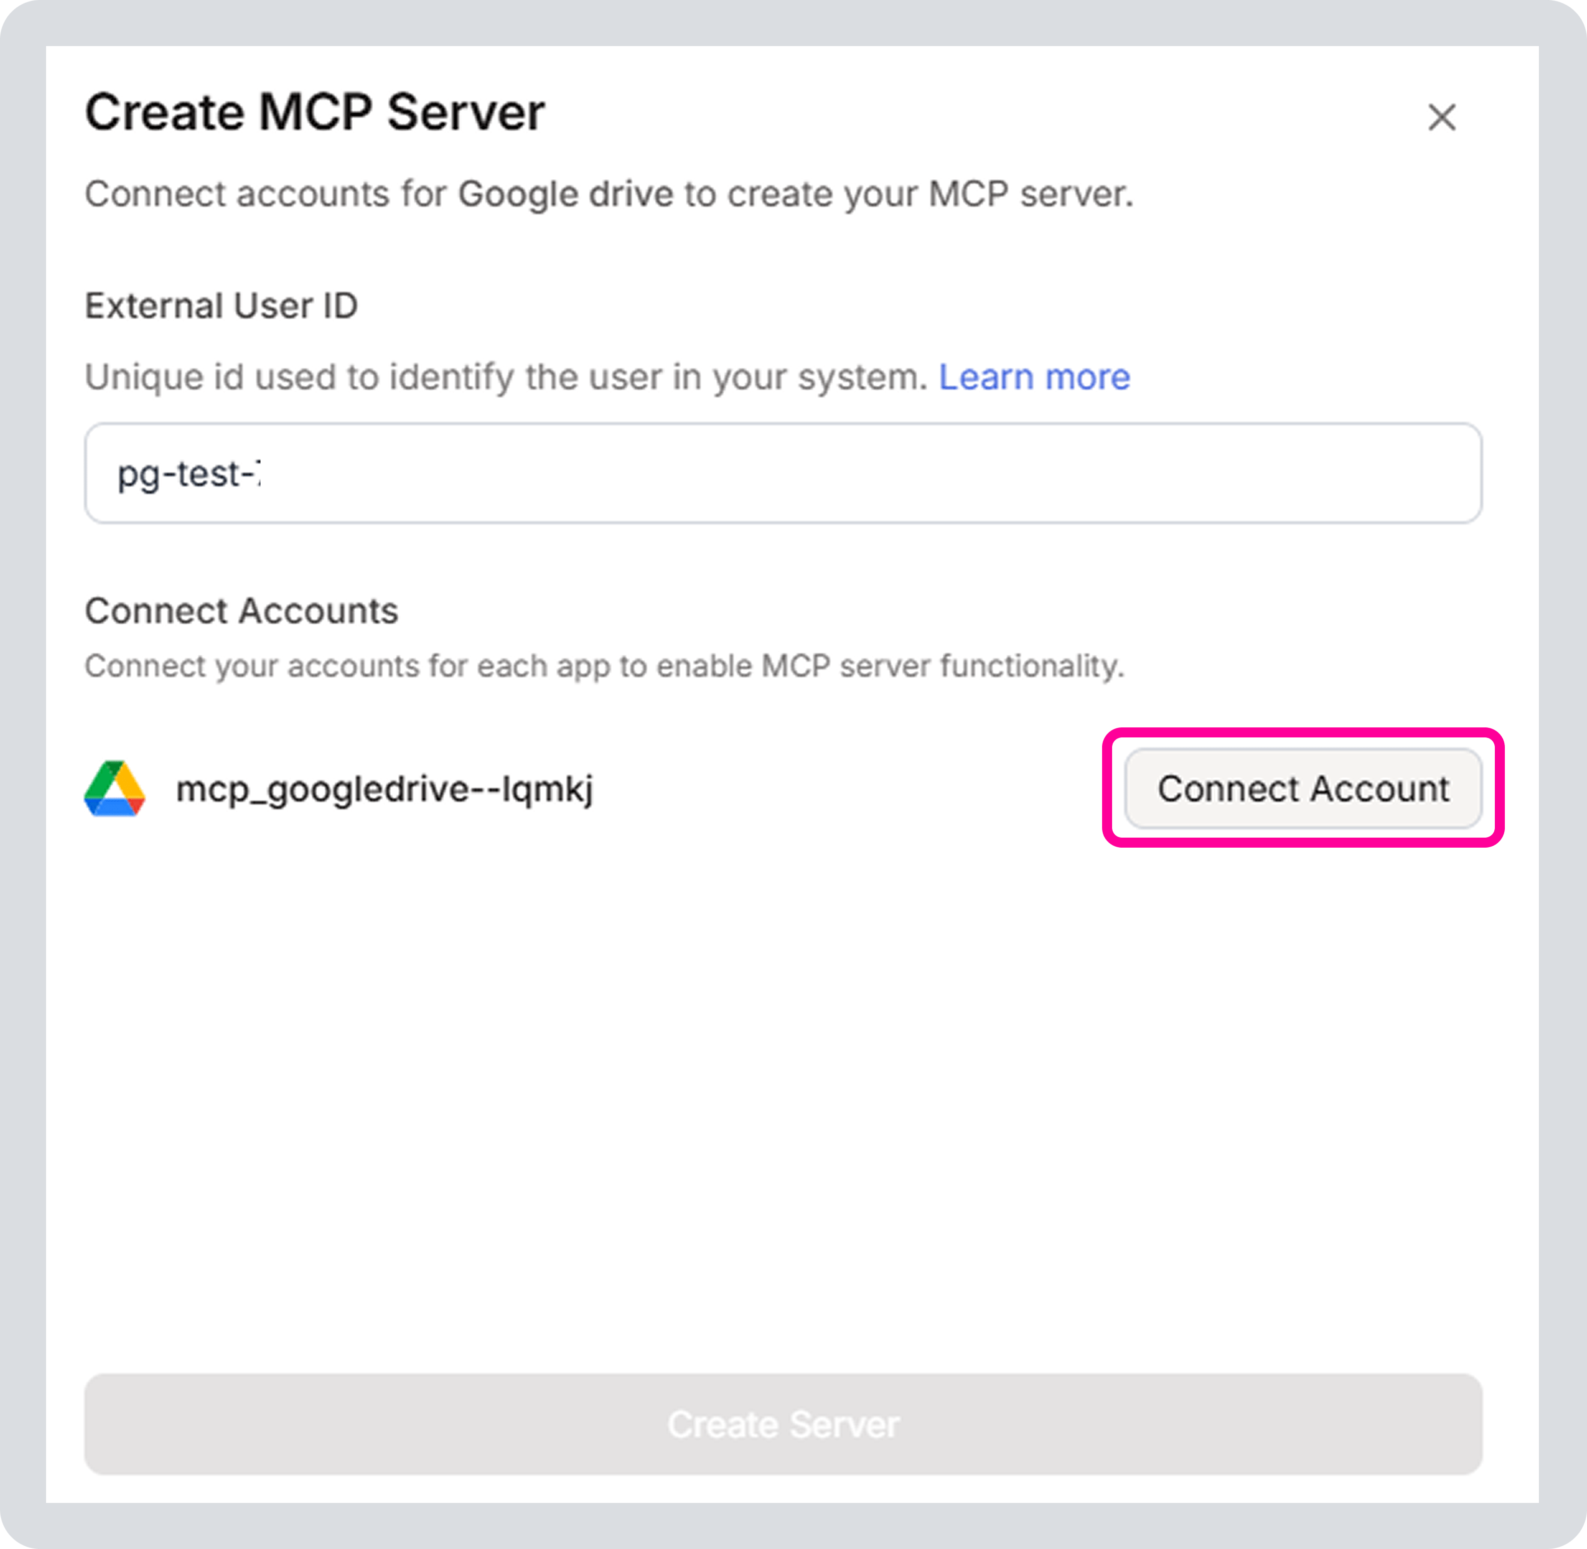This screenshot has height=1549, width=1587.
Task: Select the pg-test text in the input box
Action: tap(187, 473)
